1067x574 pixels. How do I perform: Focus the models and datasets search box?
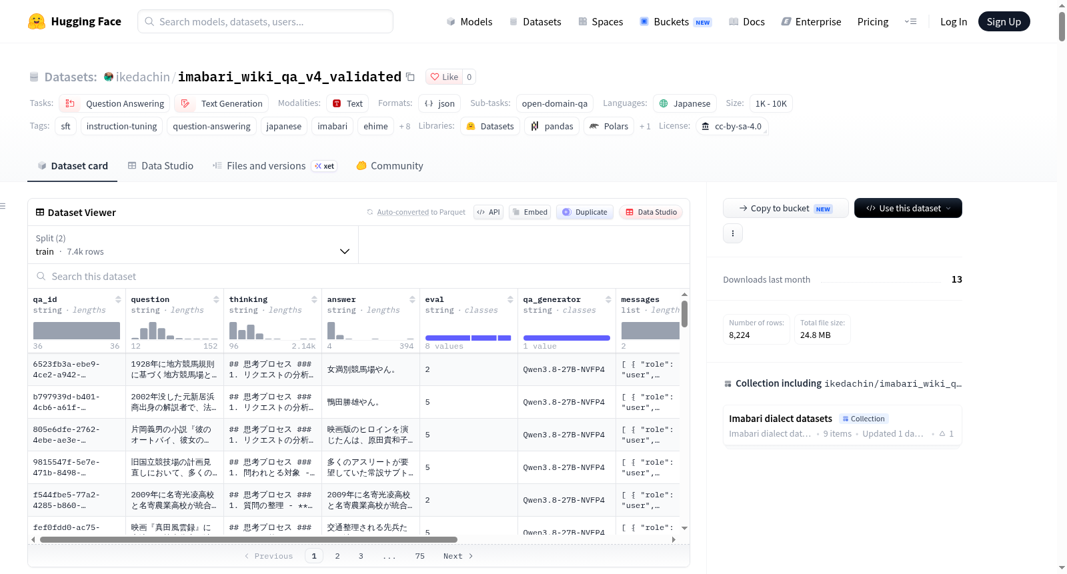pyautogui.click(x=265, y=21)
